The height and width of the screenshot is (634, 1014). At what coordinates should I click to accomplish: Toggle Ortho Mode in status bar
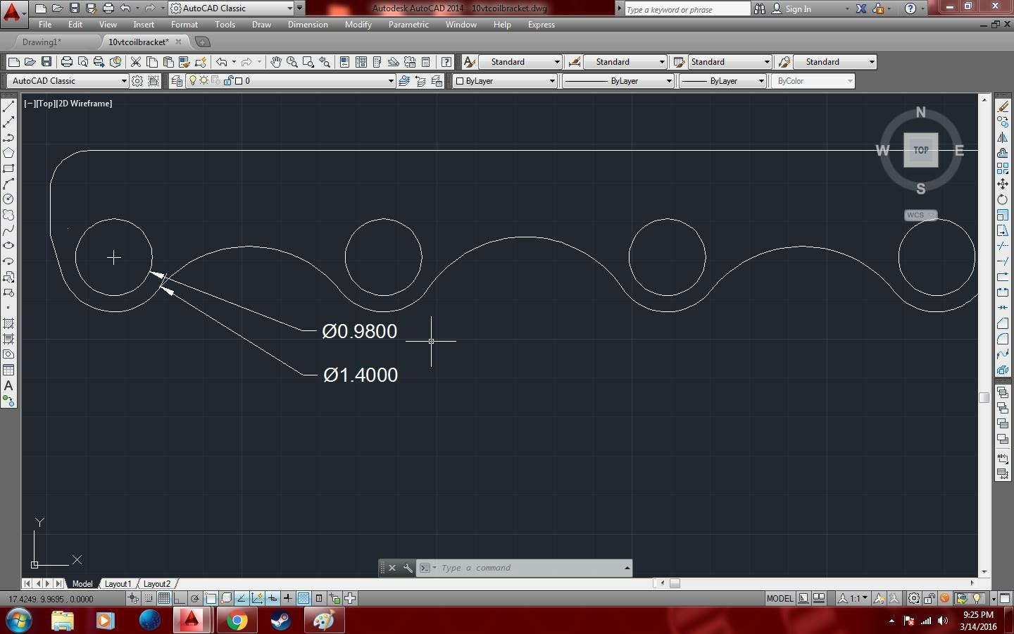[x=179, y=599]
